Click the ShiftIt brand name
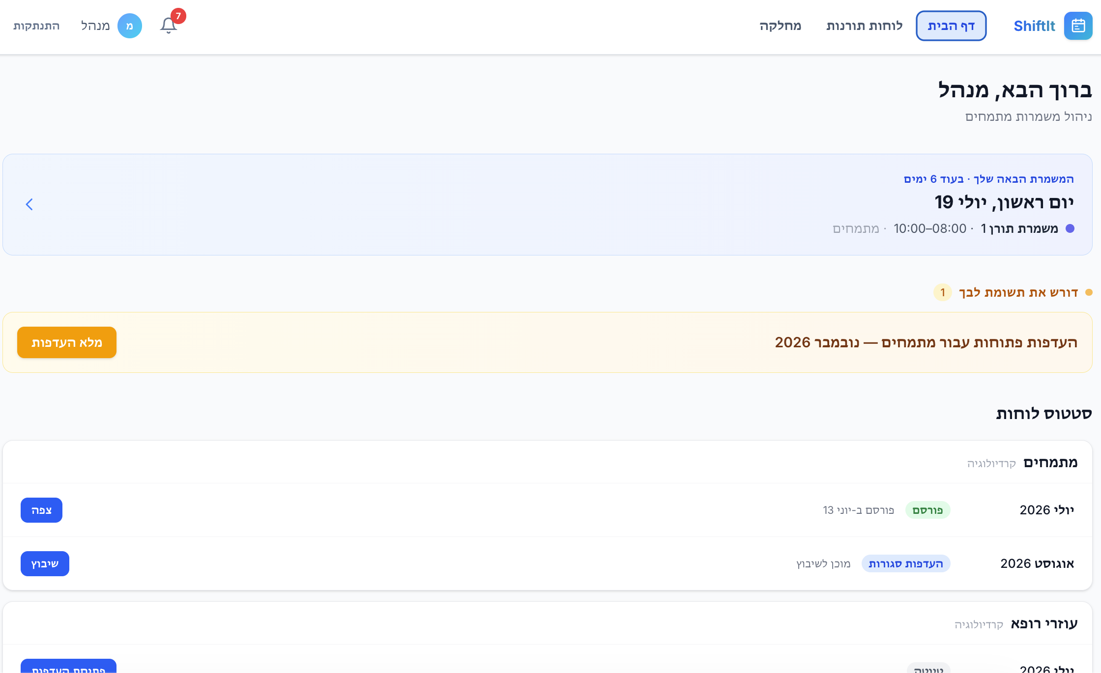The image size is (1101, 673). 1034,26
